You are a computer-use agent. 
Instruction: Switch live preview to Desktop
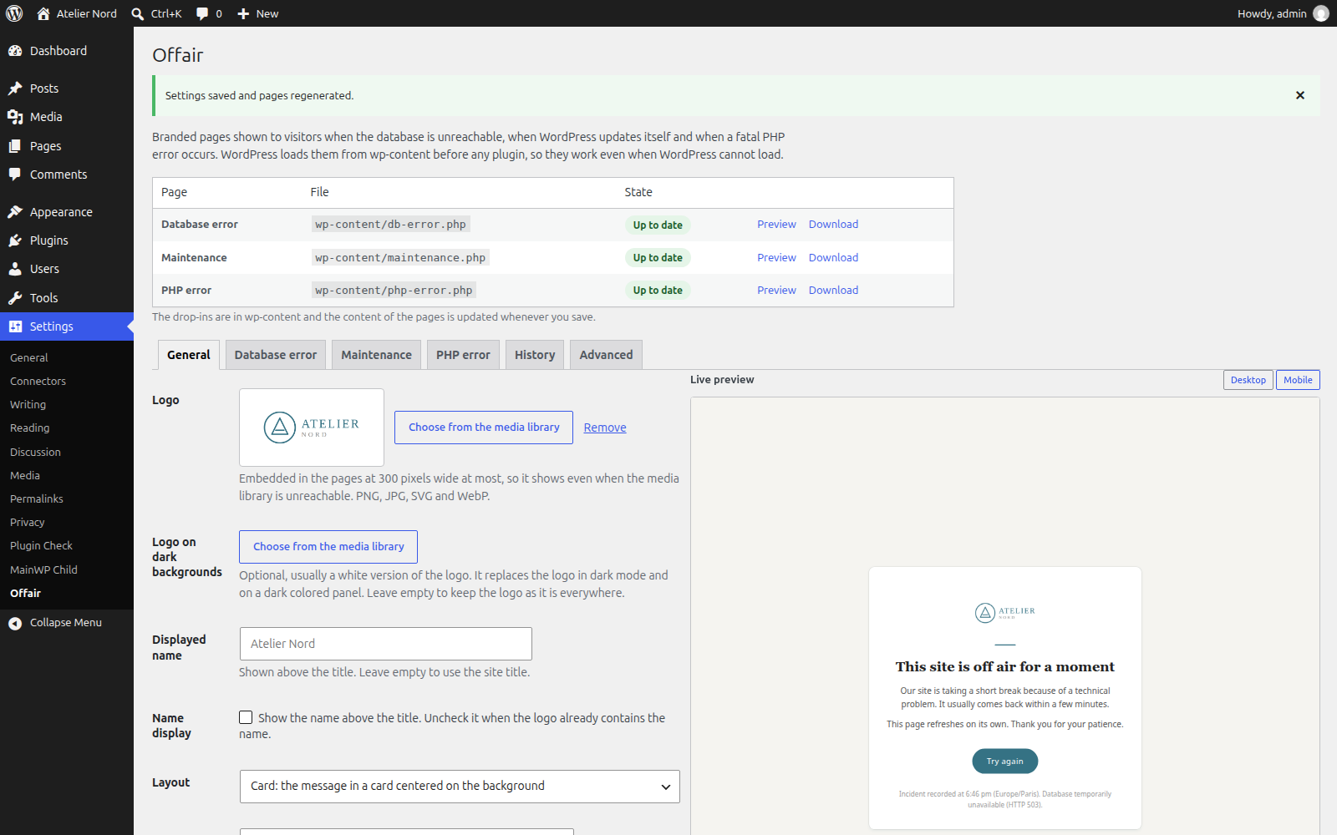click(x=1248, y=380)
